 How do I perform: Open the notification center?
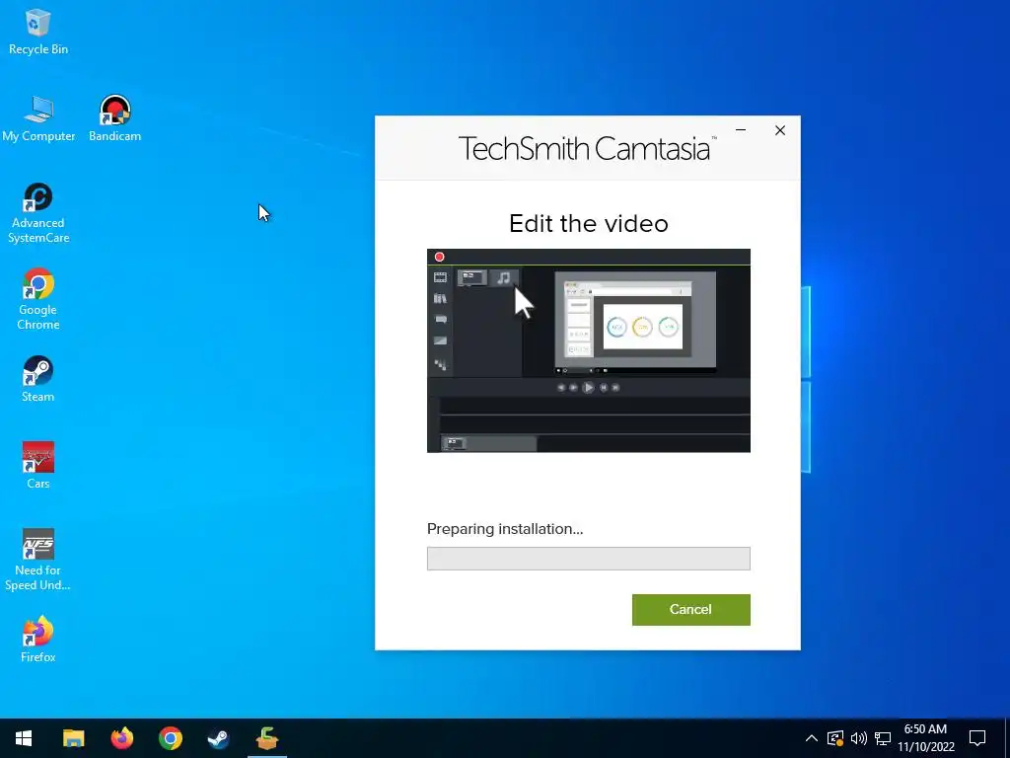click(x=977, y=738)
